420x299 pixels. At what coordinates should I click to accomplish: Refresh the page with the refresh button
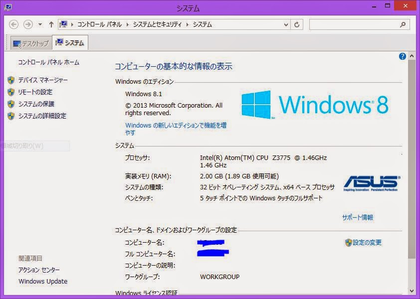pyautogui.click(x=297, y=24)
